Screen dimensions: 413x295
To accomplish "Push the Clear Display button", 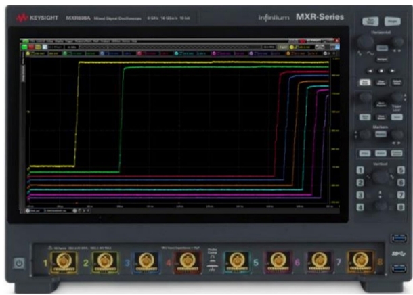I will point(381,83).
